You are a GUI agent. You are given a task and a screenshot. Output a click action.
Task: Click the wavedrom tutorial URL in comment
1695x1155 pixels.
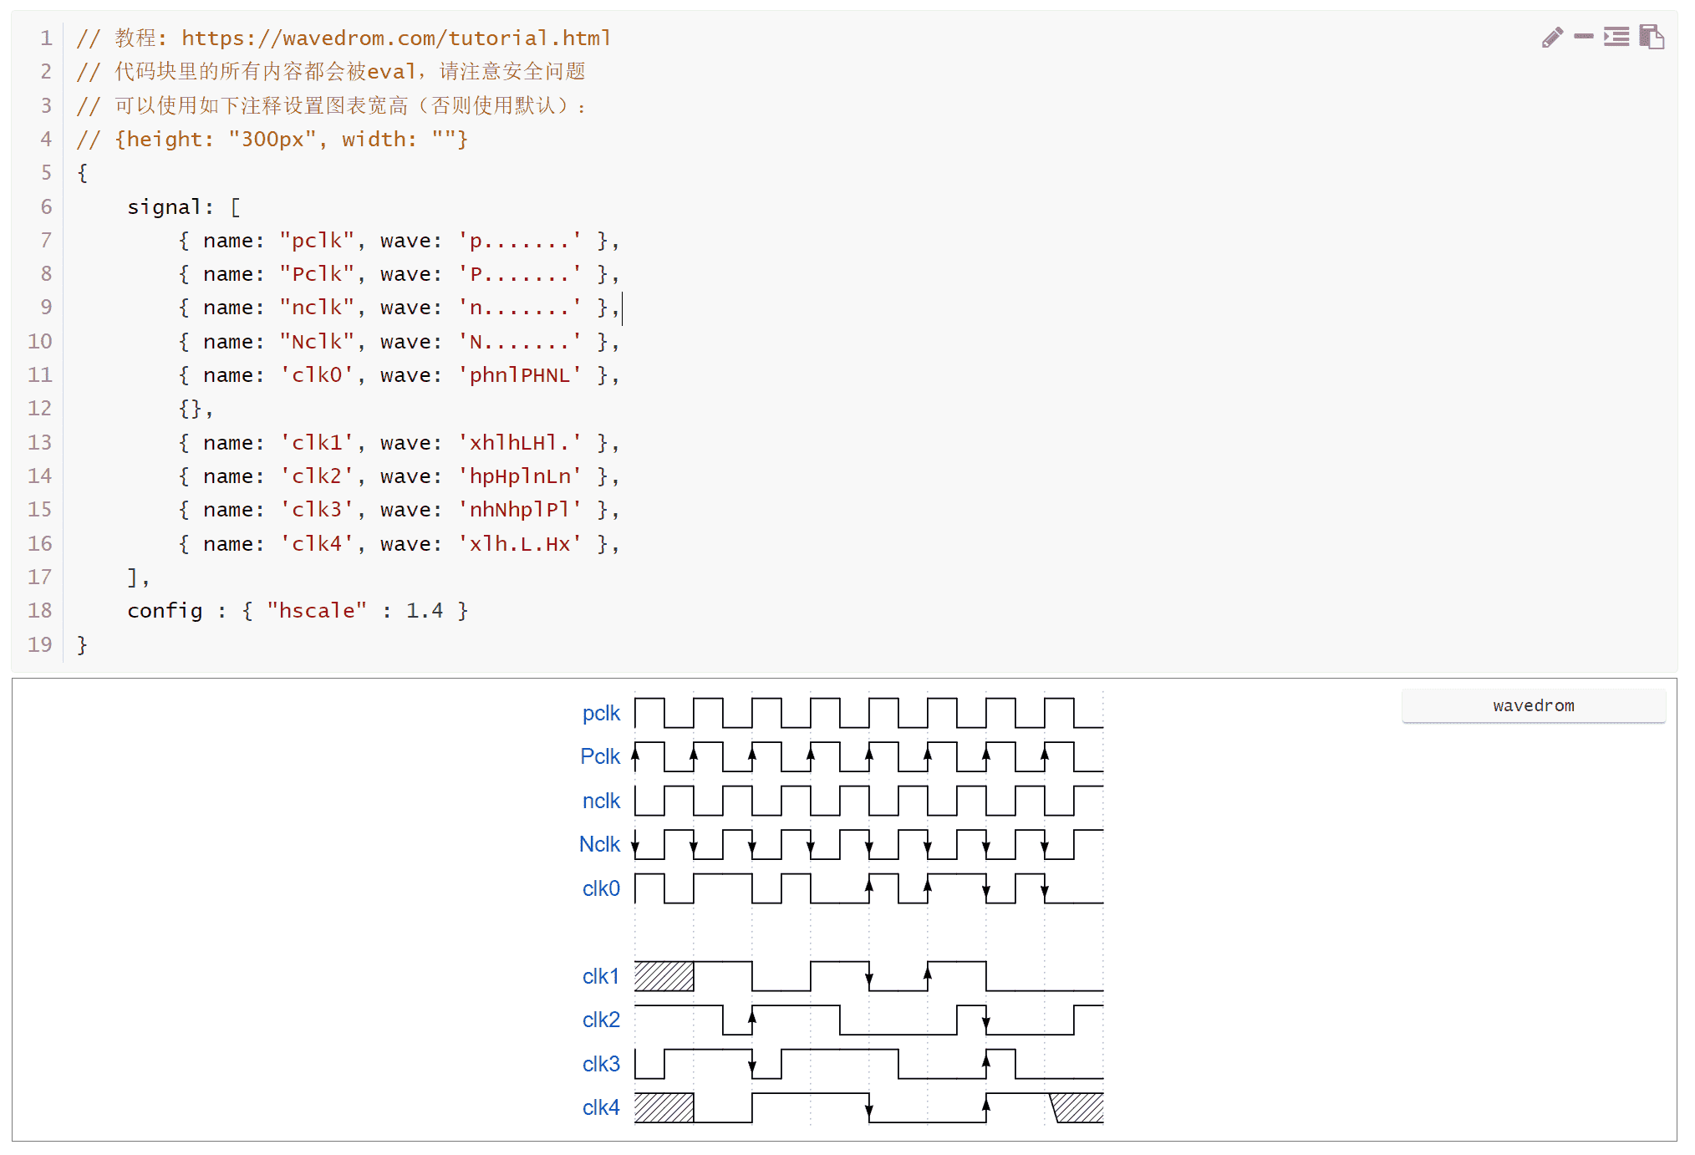point(396,38)
